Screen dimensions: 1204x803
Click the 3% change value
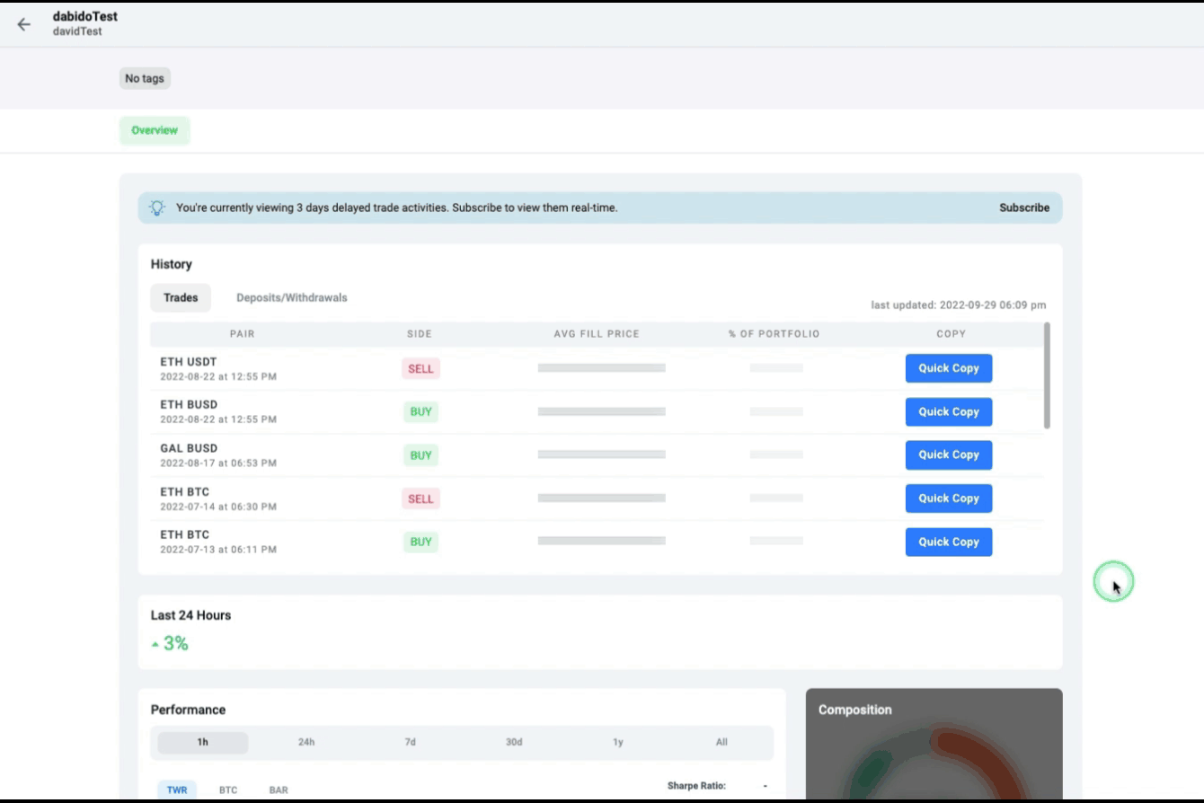point(176,643)
